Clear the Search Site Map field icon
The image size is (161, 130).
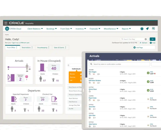pyautogui.click(x=146, y=39)
